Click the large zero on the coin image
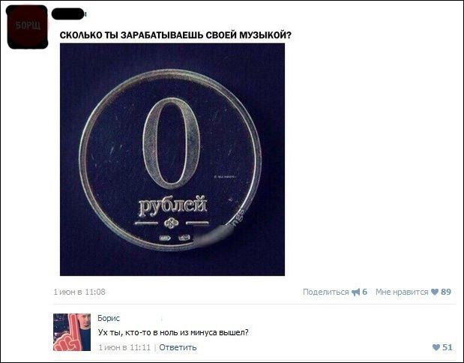 [x=172, y=143]
